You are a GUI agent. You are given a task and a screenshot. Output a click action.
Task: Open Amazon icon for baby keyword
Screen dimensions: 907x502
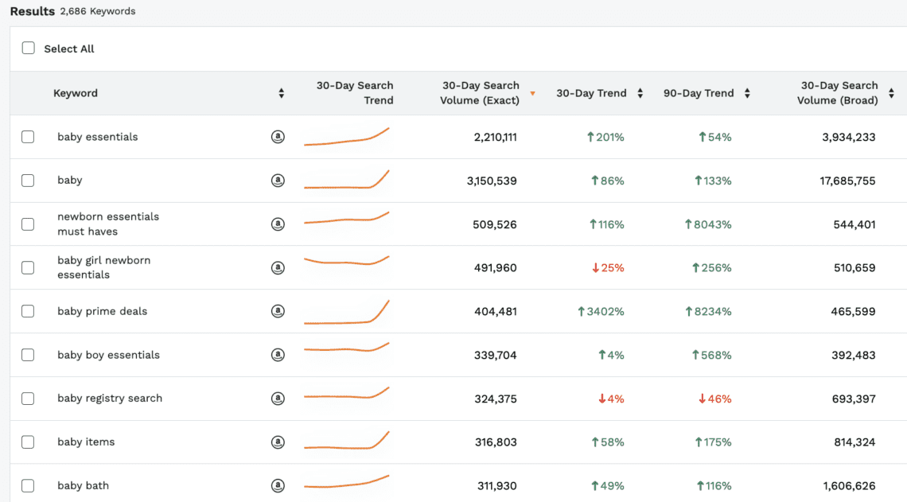pyautogui.click(x=278, y=181)
